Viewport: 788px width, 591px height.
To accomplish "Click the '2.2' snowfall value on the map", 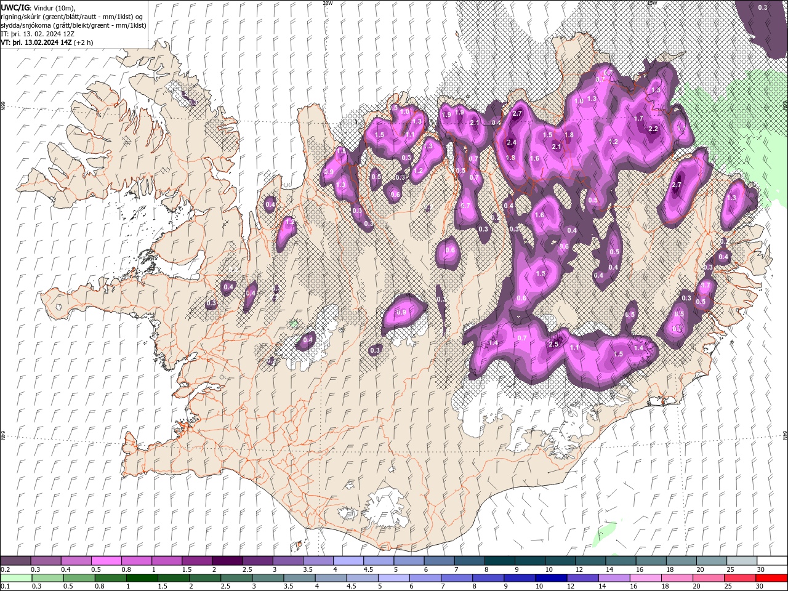I will 654,129.
